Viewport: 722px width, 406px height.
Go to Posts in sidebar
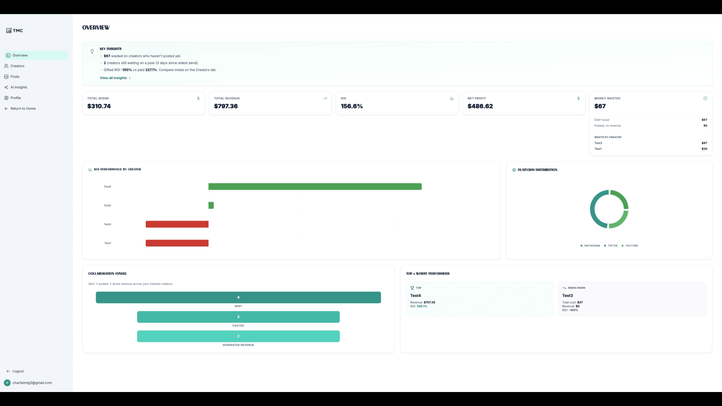(37, 77)
